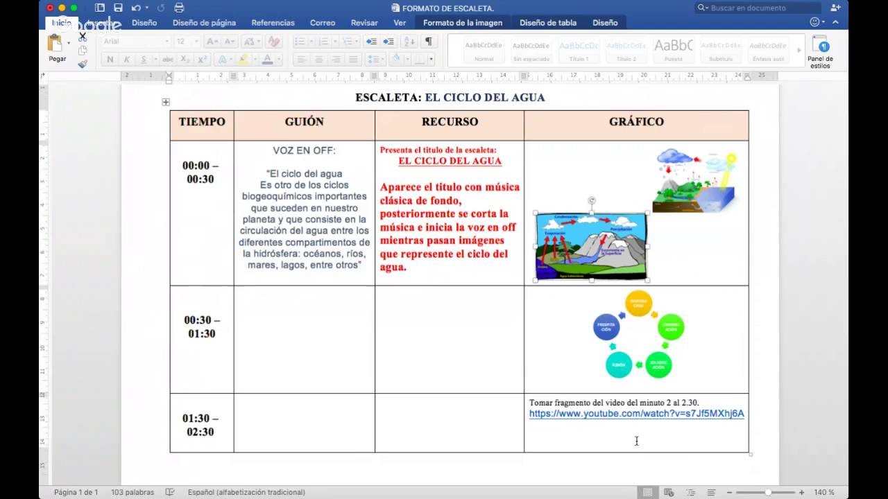Image resolution: width=888 pixels, height=499 pixels.
Task: Align text left icon
Action: pyautogui.click(x=302, y=60)
